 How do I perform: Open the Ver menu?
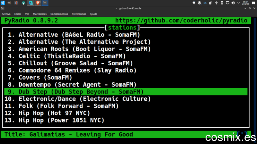(x=27, y=14)
